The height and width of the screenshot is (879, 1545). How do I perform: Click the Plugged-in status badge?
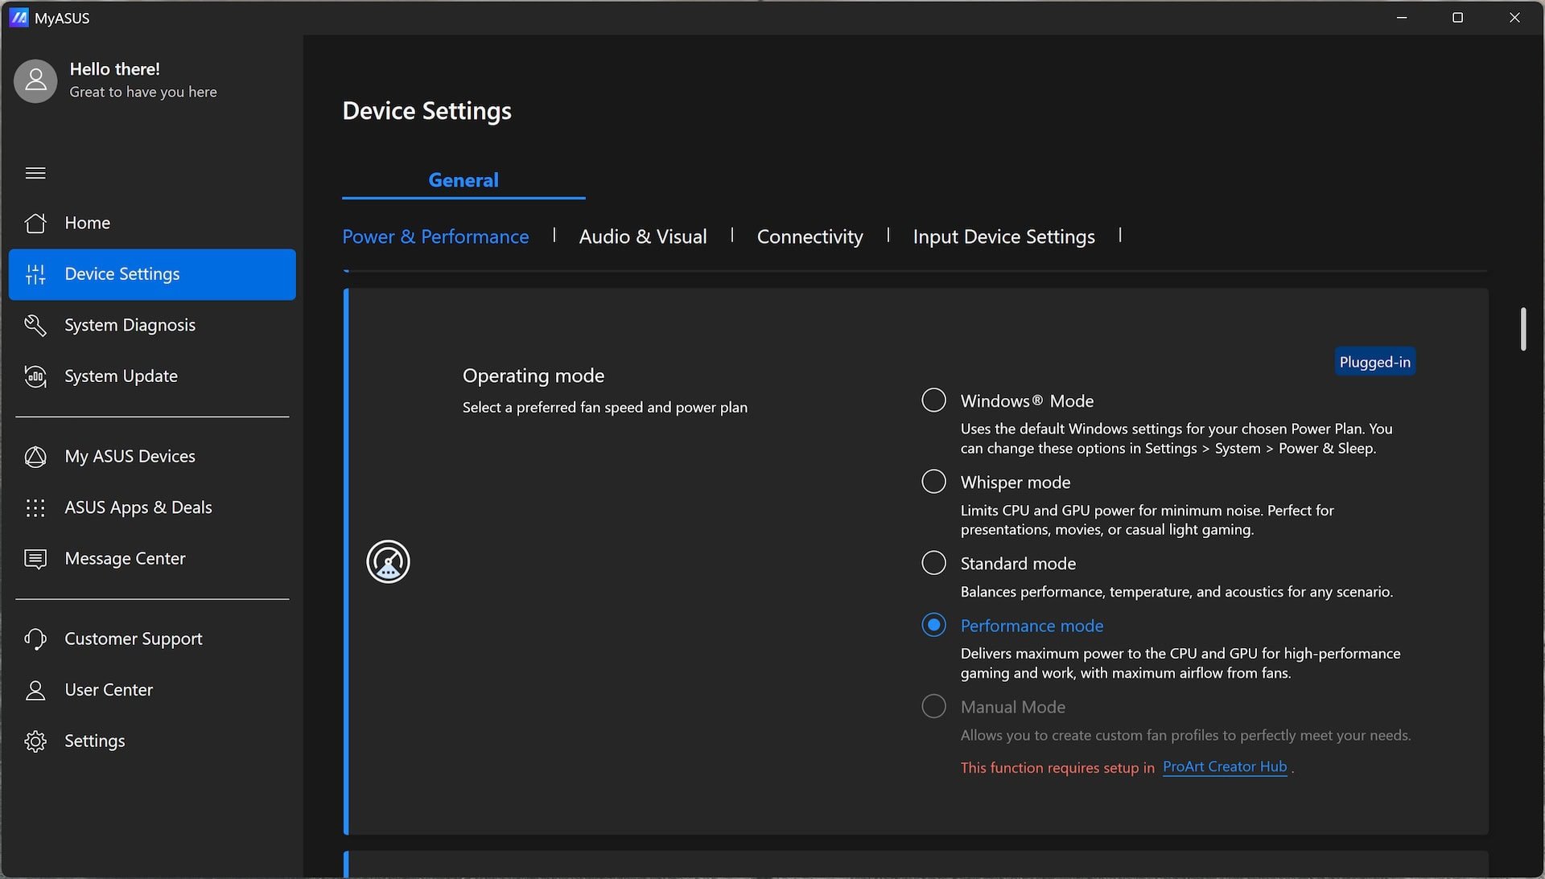pyautogui.click(x=1374, y=362)
